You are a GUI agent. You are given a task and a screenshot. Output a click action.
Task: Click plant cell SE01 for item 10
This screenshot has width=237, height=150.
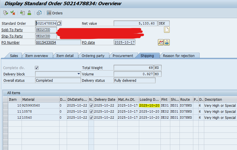click(165, 105)
